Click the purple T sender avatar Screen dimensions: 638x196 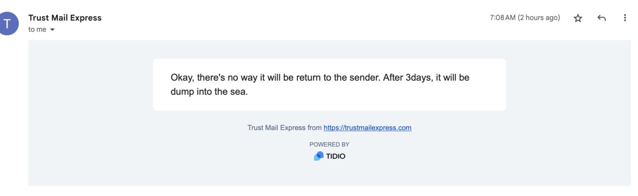tap(8, 23)
